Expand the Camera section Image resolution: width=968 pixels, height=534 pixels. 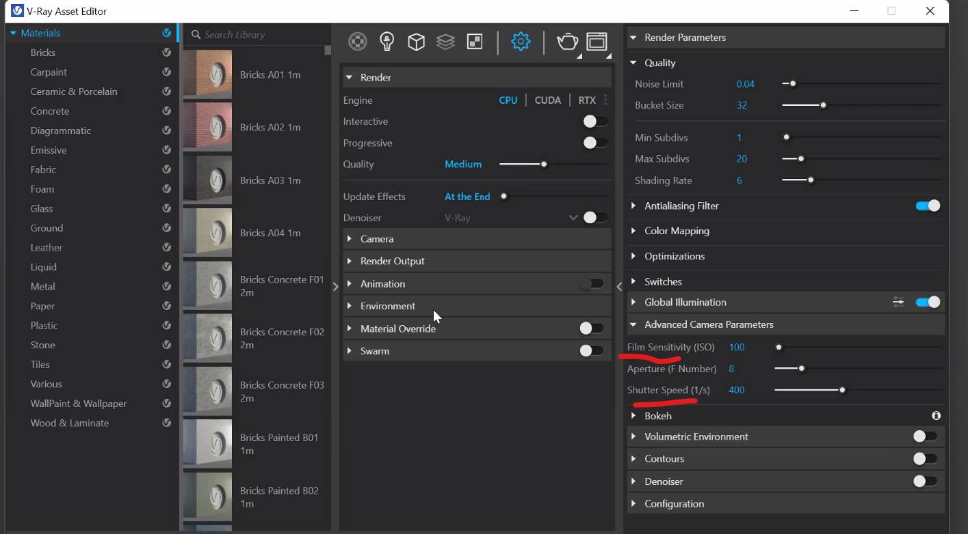[x=477, y=239]
